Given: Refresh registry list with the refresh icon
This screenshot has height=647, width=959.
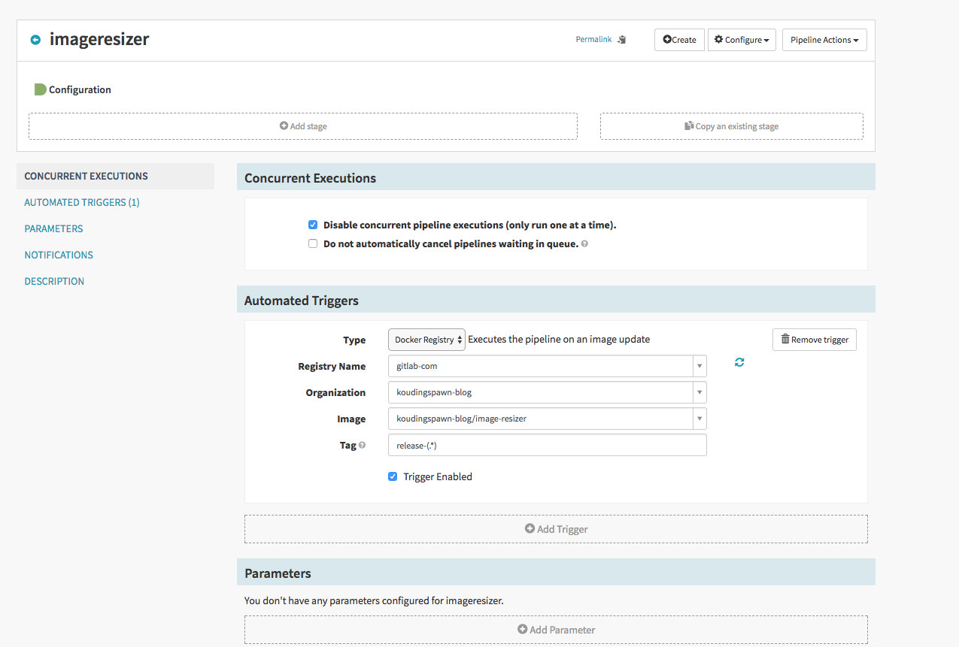Looking at the screenshot, I should click(739, 362).
